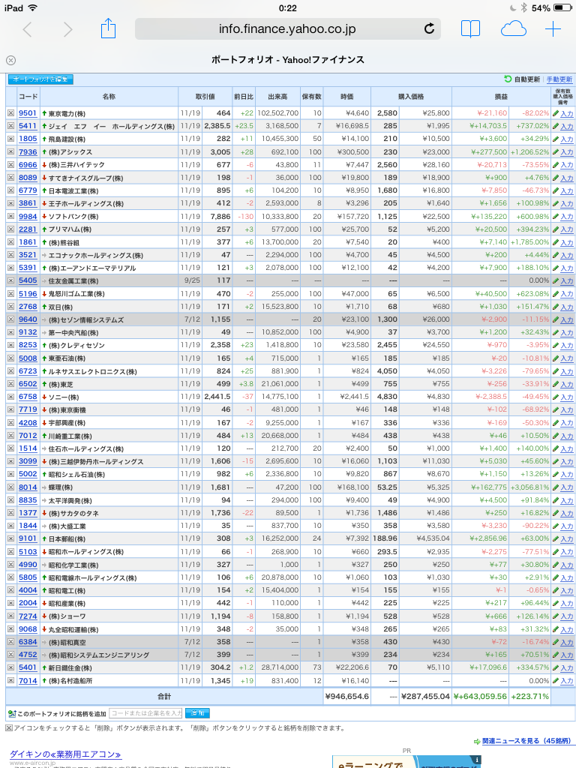
Task: Select total market value ¥946,654.6
Action: pos(346,697)
